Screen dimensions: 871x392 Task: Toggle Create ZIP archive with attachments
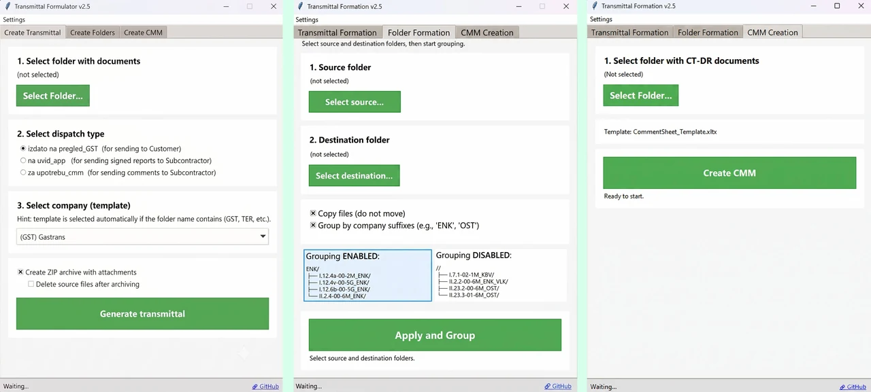coord(21,272)
